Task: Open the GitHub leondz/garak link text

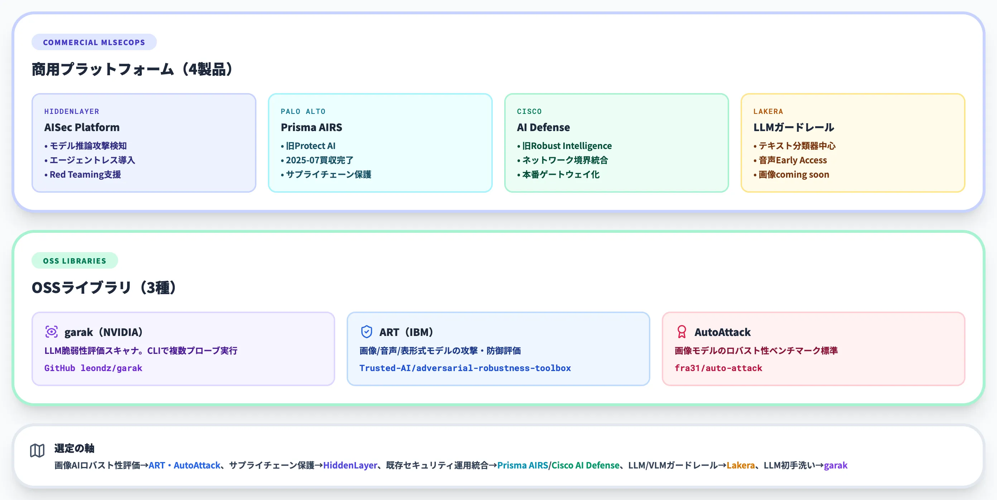Action: coord(93,368)
